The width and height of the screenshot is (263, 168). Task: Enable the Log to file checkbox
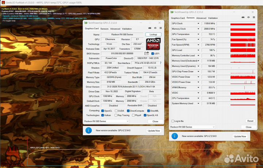pyautogui.click(x=173, y=121)
